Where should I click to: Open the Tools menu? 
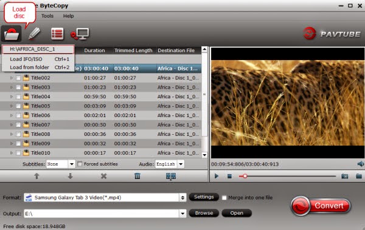pos(47,16)
